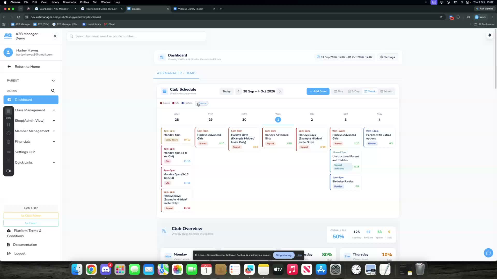The height and width of the screenshot is (279, 497).
Task: Toggle the Parties category filter
Action: pos(187,103)
